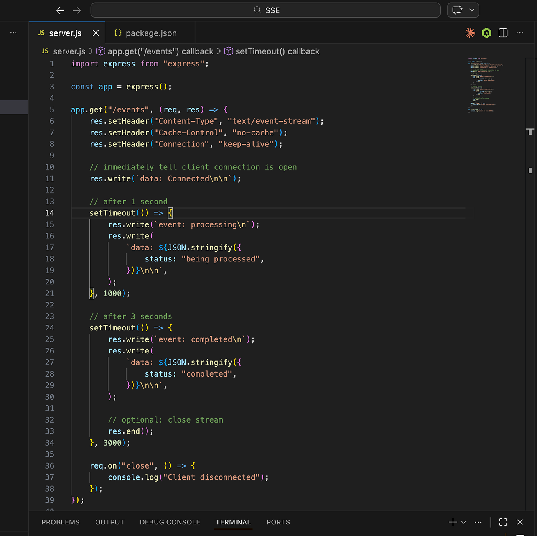Open the terminal panel ellipsis menu
This screenshot has height=536, width=537.
tap(478, 522)
